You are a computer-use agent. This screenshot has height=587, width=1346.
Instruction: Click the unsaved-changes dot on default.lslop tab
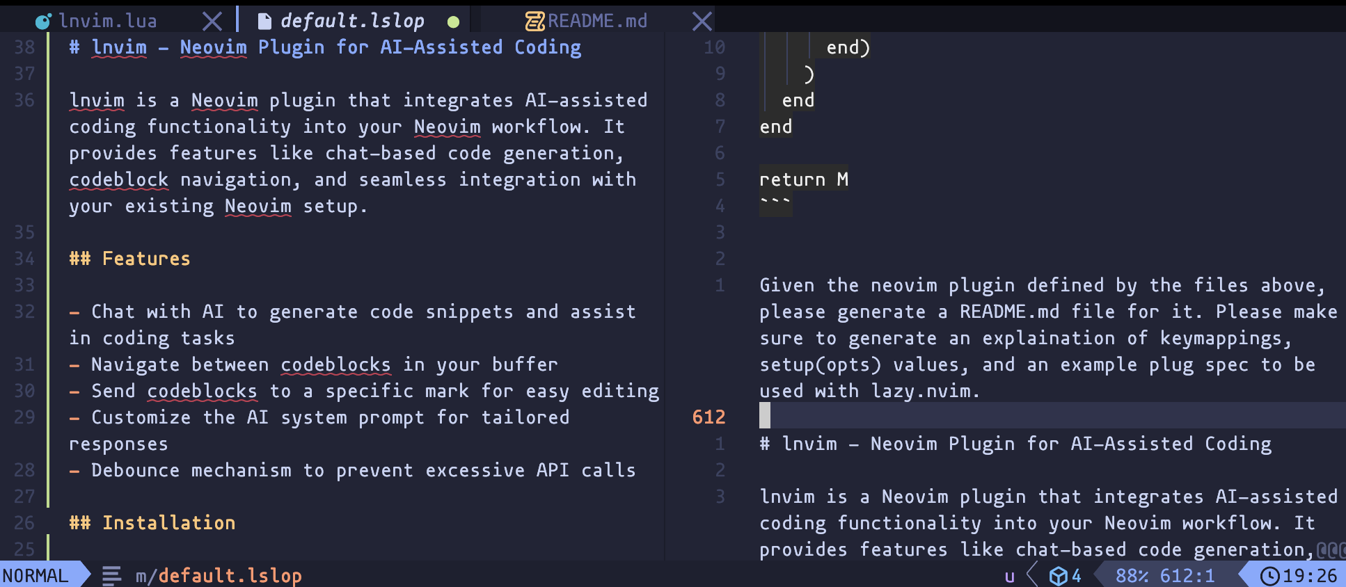453,22
